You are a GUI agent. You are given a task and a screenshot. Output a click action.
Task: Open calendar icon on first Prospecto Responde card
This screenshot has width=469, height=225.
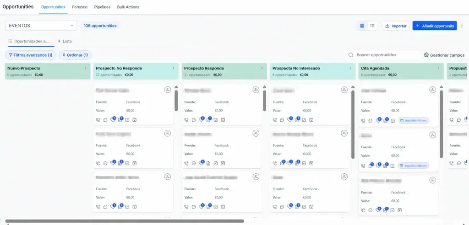pos(223,120)
